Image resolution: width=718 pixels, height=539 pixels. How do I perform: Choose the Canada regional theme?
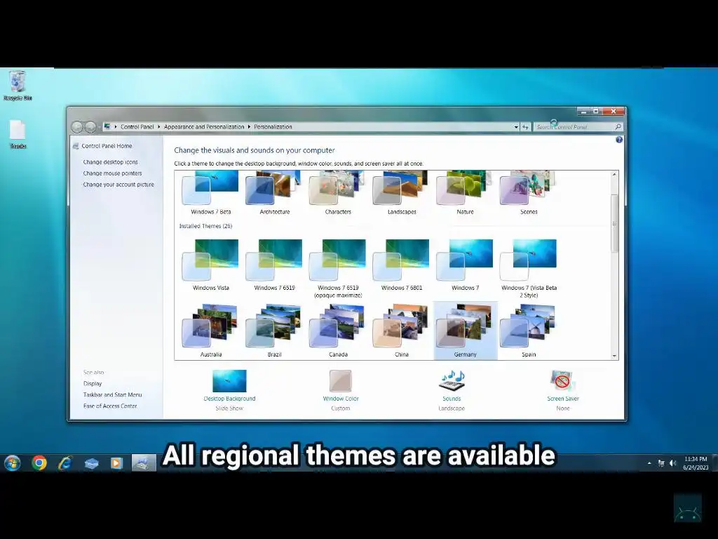coord(338,331)
